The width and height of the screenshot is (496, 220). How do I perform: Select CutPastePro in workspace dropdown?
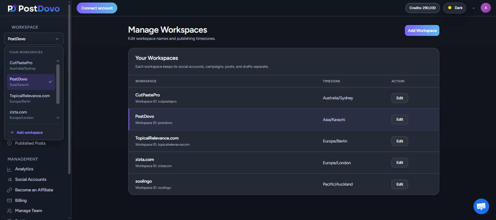tap(31, 65)
